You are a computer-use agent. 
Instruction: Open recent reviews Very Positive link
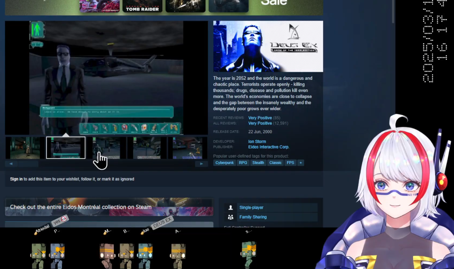(260, 118)
